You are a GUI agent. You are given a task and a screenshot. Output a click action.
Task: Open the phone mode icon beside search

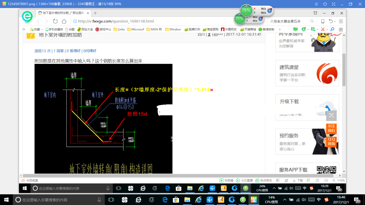tap(323, 21)
